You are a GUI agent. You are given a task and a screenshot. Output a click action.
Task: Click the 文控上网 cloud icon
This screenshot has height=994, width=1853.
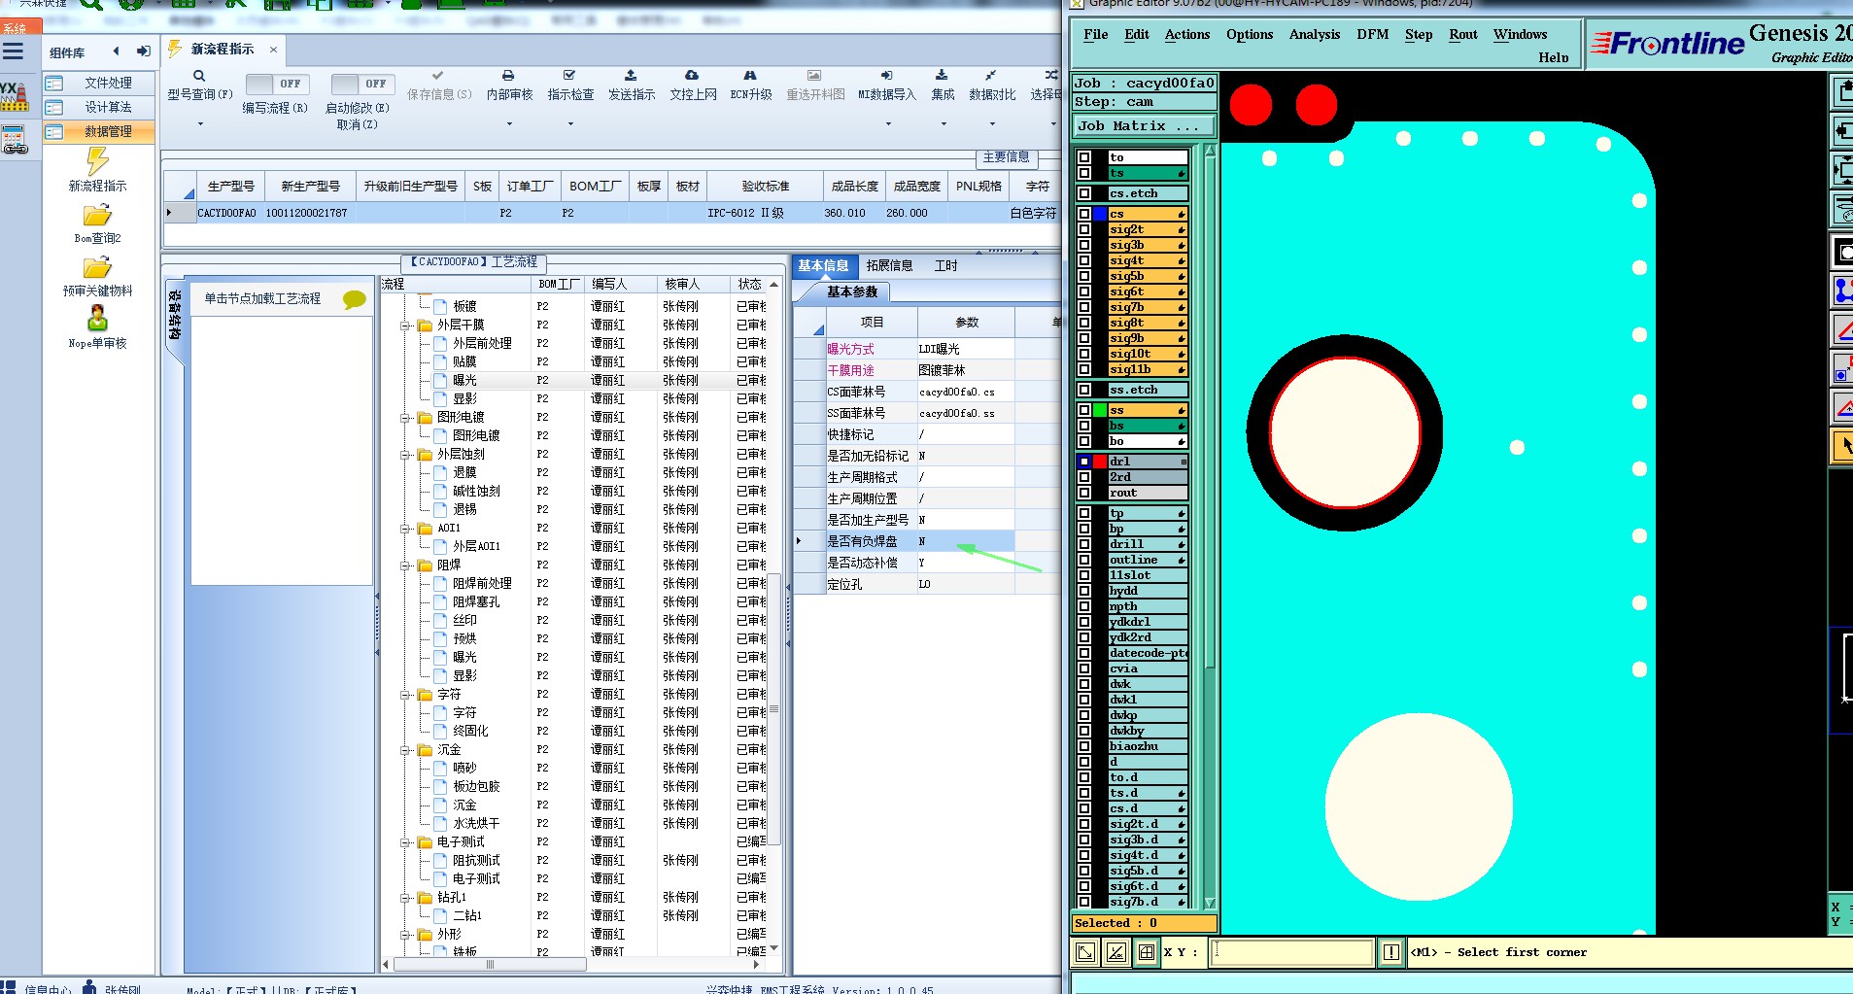[692, 76]
